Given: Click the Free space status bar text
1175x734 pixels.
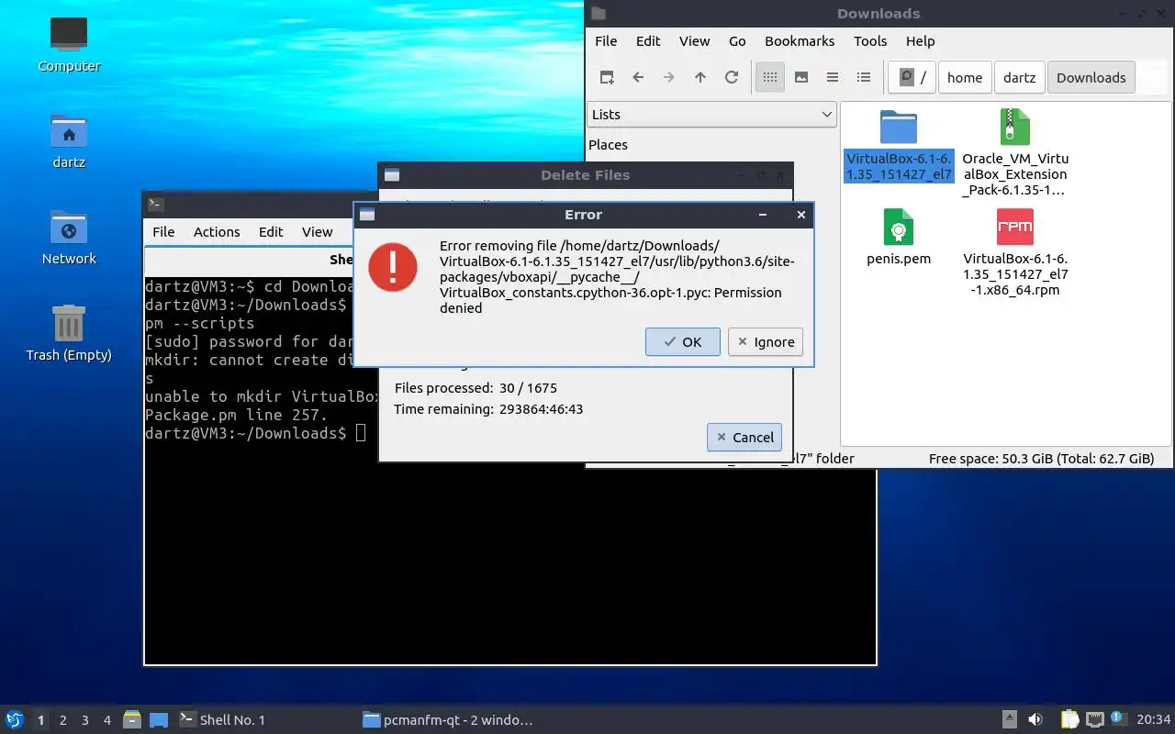Looking at the screenshot, I should tap(1041, 459).
